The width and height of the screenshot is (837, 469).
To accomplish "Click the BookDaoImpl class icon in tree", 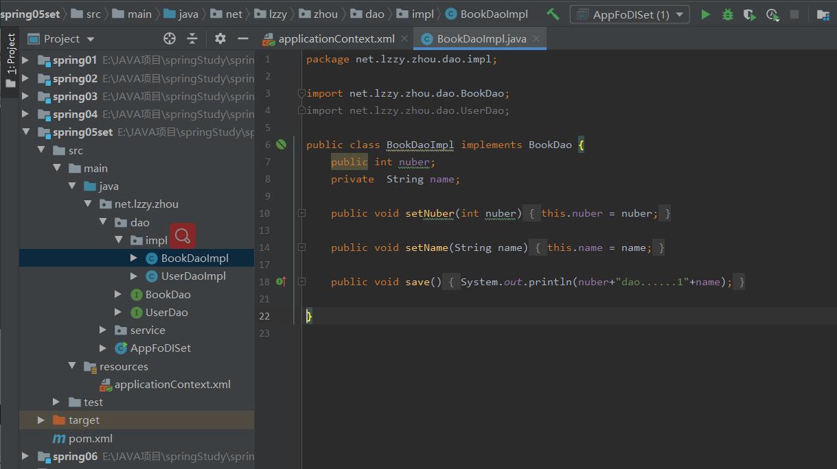I will click(x=152, y=258).
